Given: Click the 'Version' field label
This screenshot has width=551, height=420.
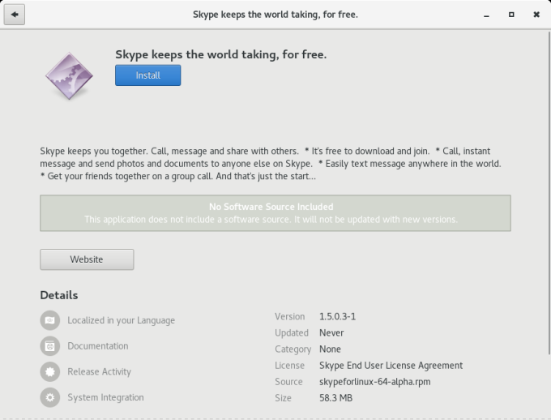Looking at the screenshot, I should (290, 316).
